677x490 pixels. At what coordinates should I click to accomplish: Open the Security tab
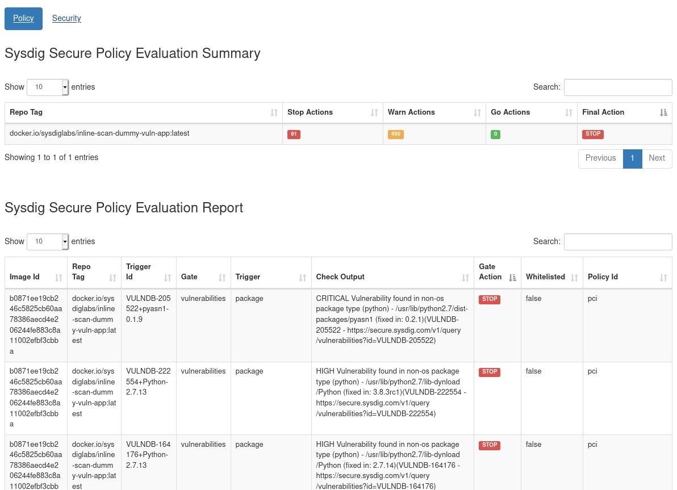click(66, 18)
